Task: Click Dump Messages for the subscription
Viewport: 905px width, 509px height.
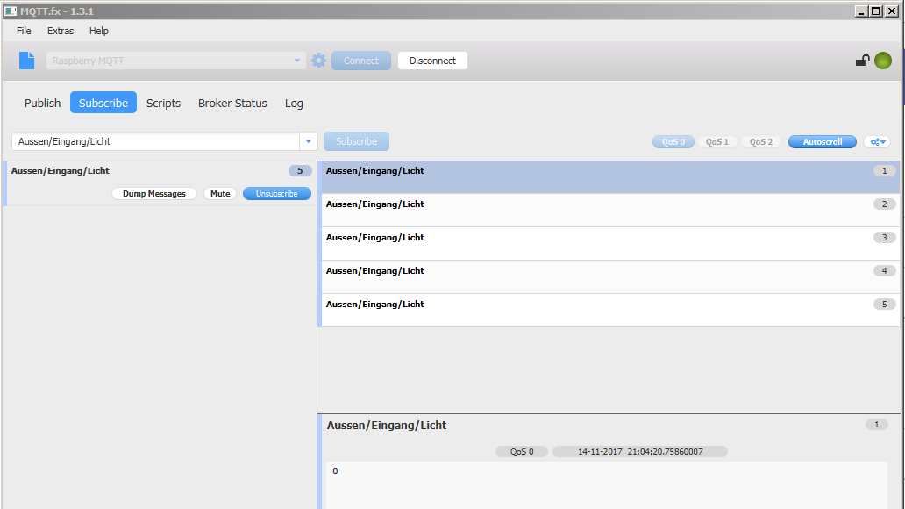Action: coord(154,193)
